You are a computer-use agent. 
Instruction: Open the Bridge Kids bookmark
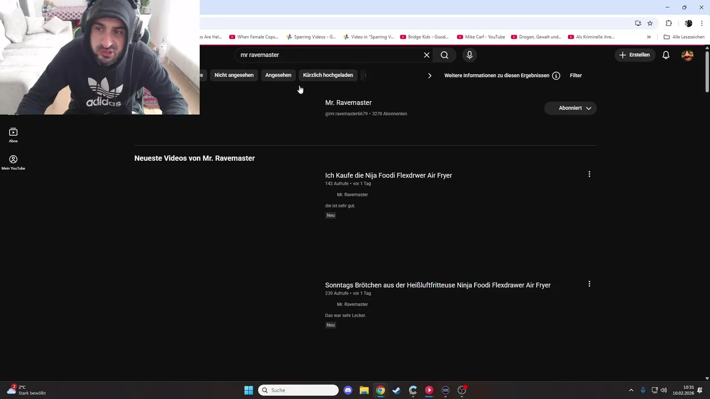[x=424, y=37]
